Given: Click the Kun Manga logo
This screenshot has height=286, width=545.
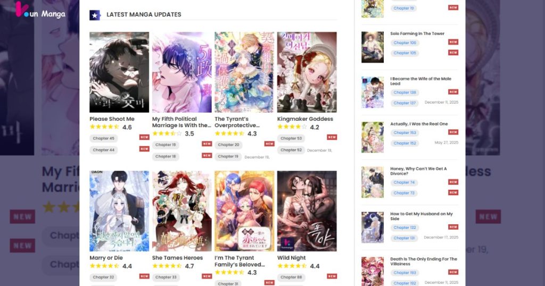Looking at the screenshot, I should coord(40,11).
